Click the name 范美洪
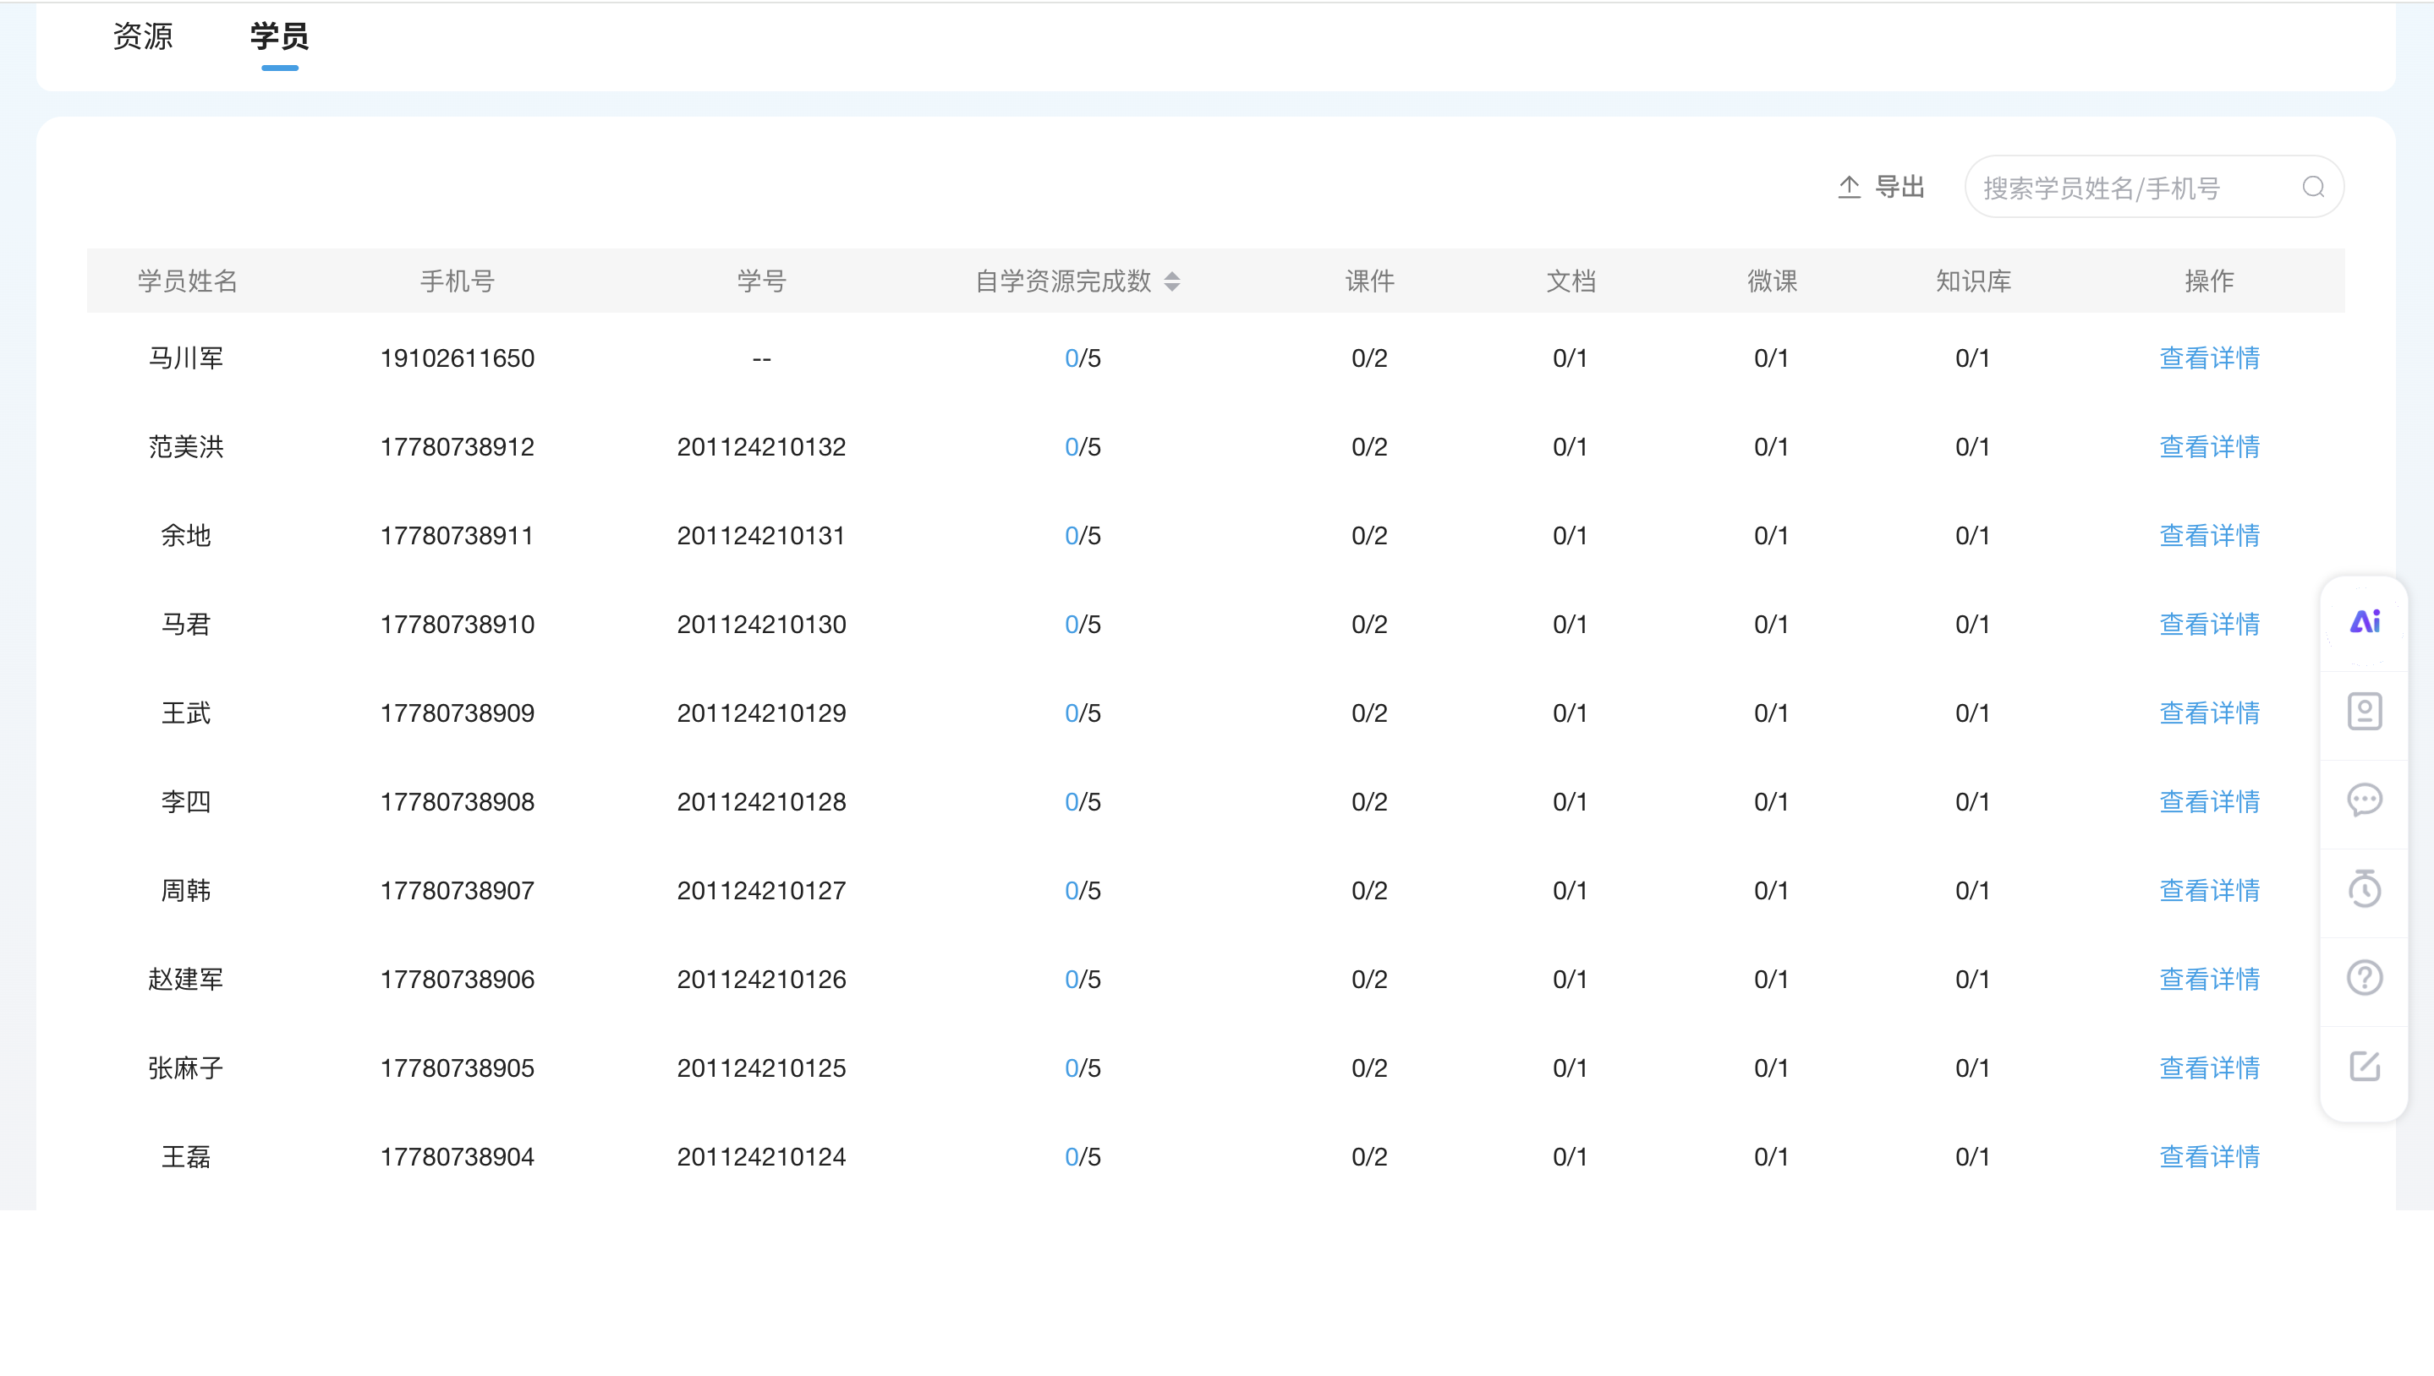Viewport: 2434px width, 1376px height. [x=186, y=447]
